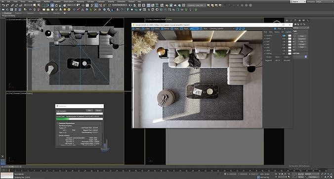Click the All white button in LightMix
Viewport: 334px width, 179px height.
[x=287, y=60]
